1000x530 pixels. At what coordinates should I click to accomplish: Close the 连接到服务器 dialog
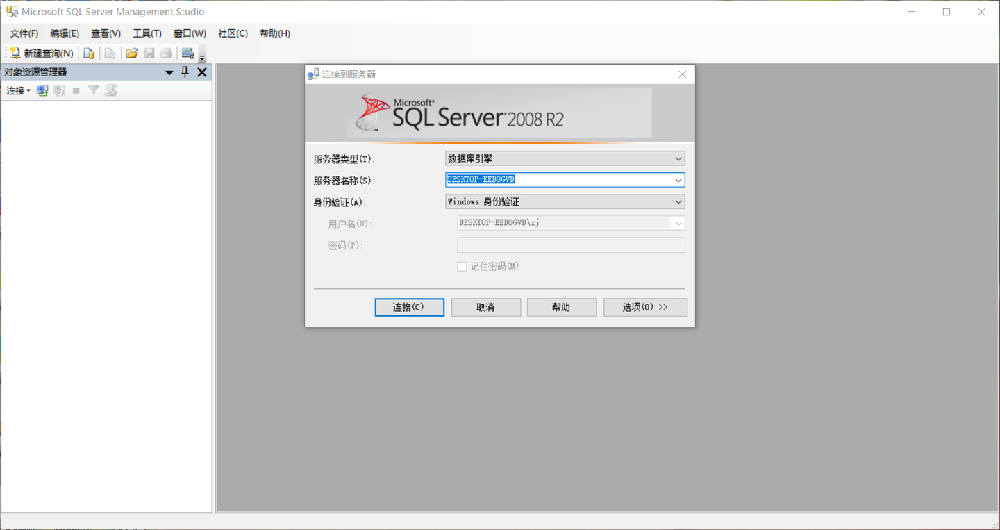(682, 74)
